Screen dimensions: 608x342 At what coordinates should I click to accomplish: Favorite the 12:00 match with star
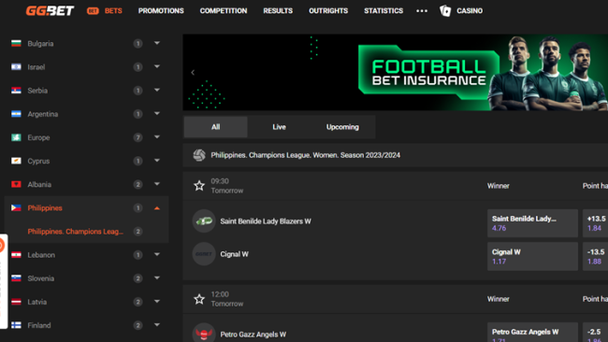[199, 299]
